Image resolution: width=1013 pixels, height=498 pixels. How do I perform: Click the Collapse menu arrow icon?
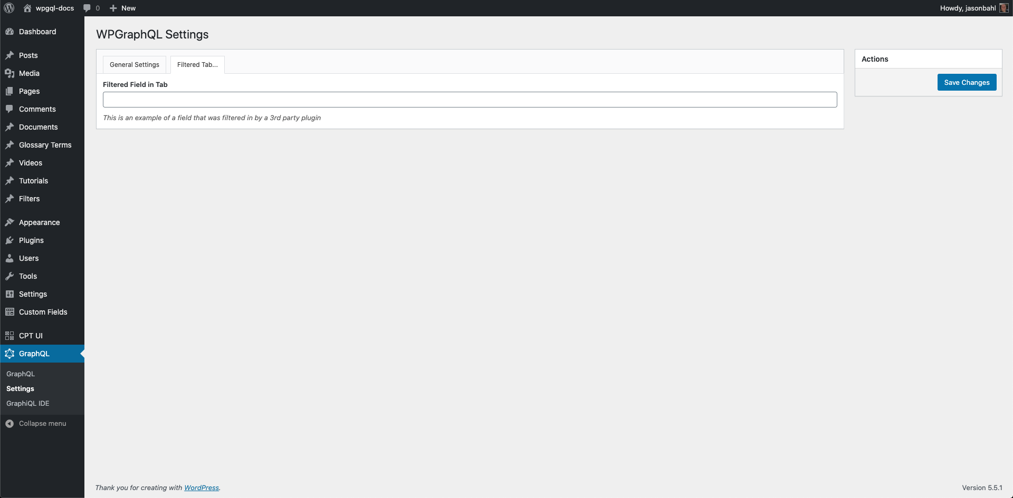[9, 424]
